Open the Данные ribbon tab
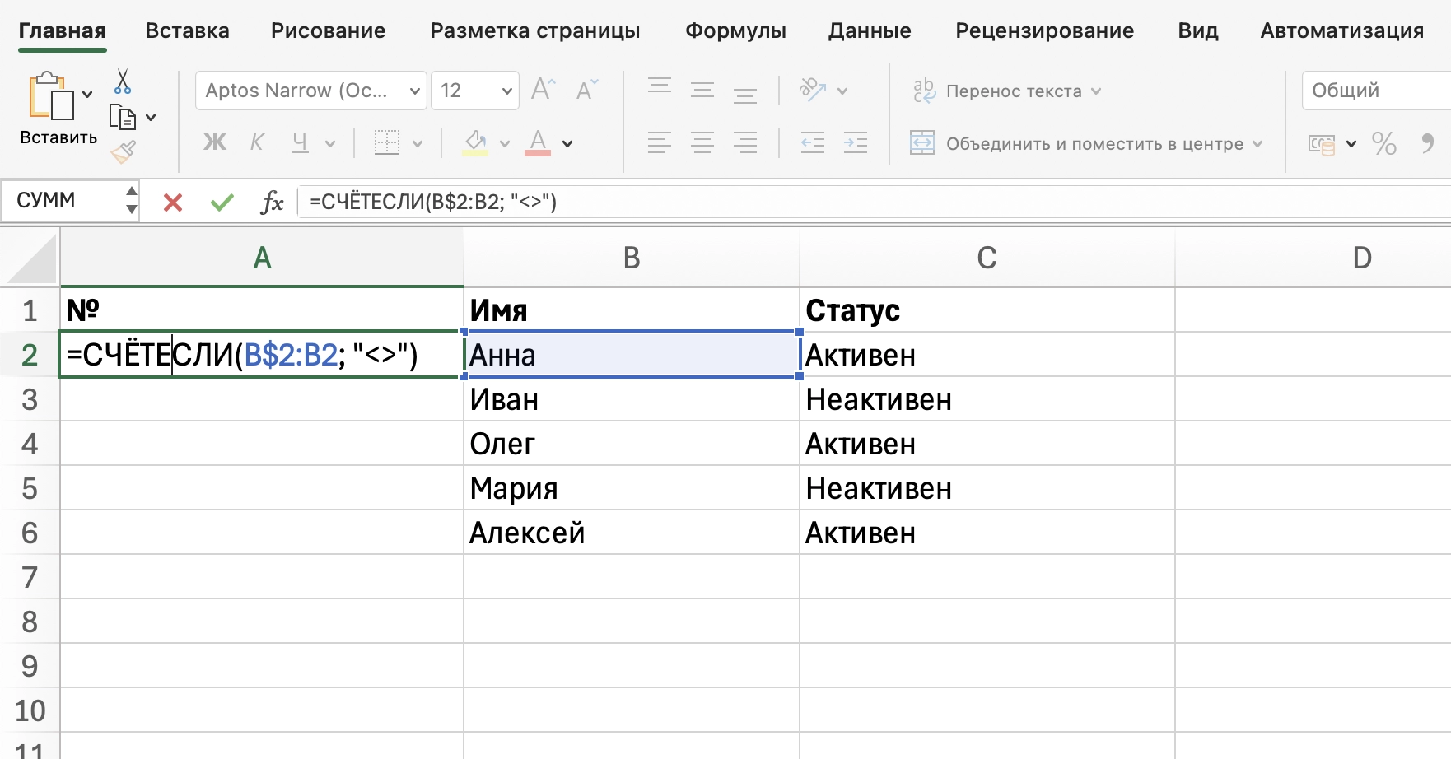The height and width of the screenshot is (759, 1451). pos(870,30)
